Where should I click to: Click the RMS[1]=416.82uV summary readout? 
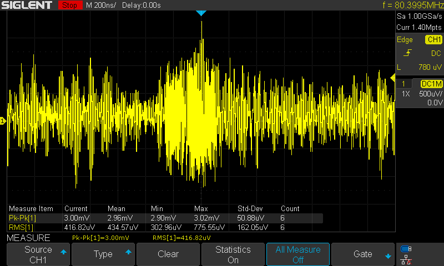pyautogui.click(x=181, y=238)
